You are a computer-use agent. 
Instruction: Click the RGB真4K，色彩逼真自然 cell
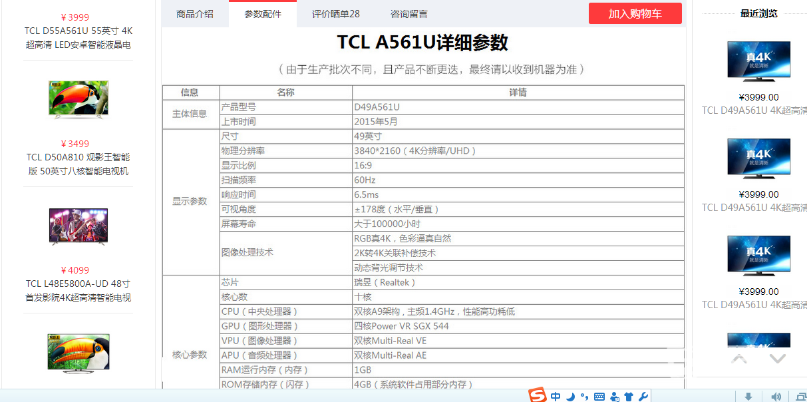click(x=518, y=239)
